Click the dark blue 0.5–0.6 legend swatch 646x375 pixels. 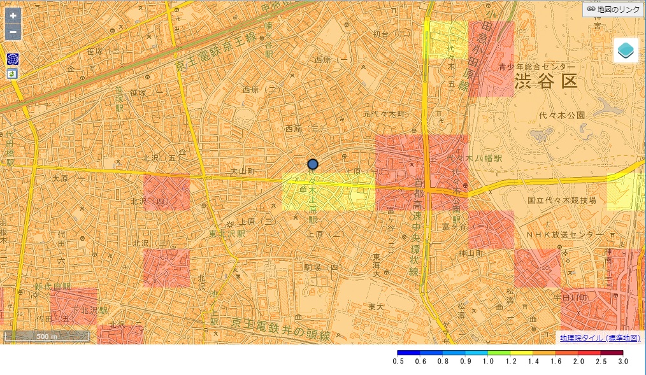pos(408,352)
